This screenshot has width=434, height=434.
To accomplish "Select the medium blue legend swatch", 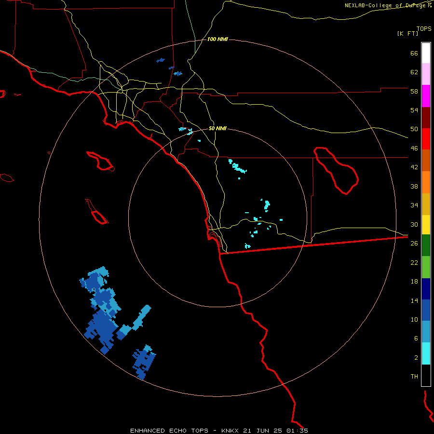I will click(426, 310).
